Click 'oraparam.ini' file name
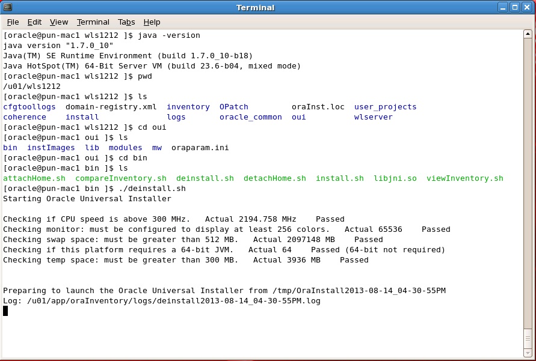Viewport: 536px width, 361px height. coord(200,148)
